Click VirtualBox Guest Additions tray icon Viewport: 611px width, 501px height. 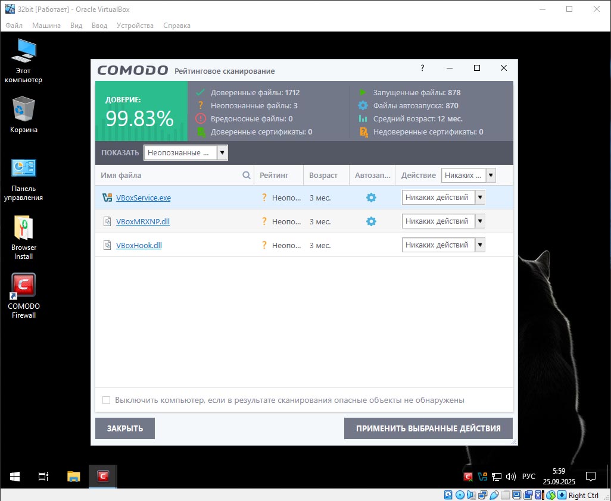tap(482, 476)
